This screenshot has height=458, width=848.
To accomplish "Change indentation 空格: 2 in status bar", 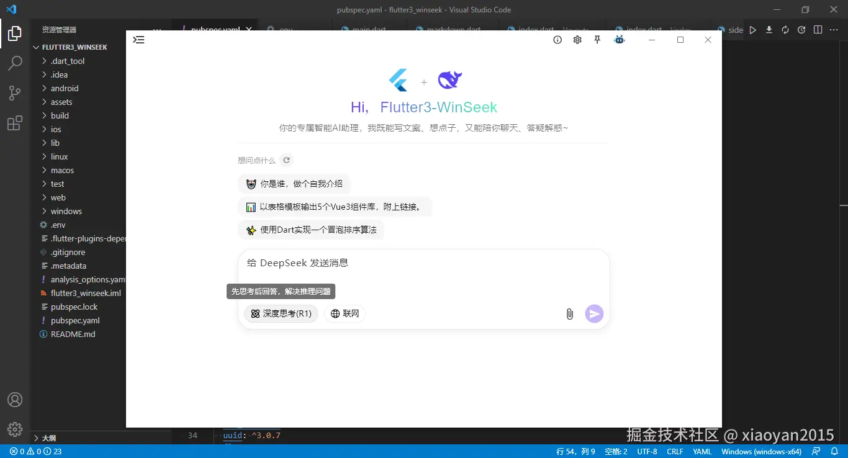I will [616, 451].
